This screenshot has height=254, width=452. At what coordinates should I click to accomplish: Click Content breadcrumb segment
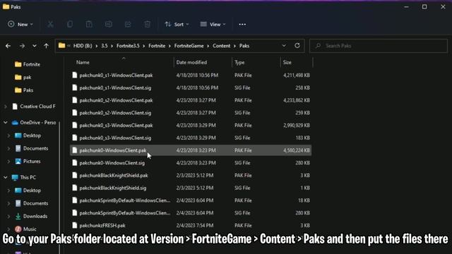221,46
